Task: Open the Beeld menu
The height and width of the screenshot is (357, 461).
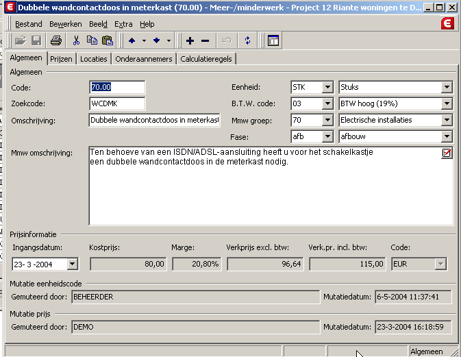Action: click(98, 24)
